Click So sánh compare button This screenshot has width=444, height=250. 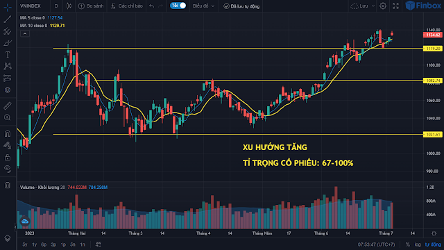tap(91, 6)
